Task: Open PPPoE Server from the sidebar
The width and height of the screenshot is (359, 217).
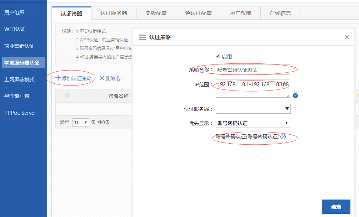Action: [x=20, y=113]
